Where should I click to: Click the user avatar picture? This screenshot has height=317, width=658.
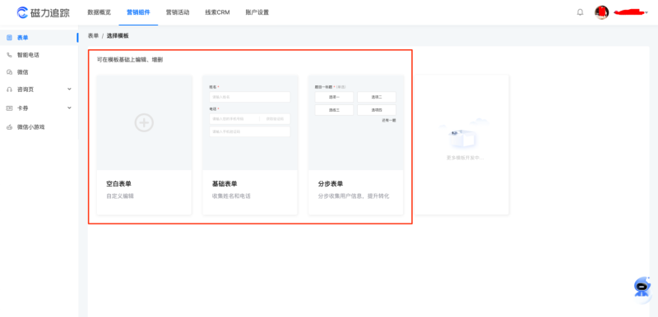602,12
